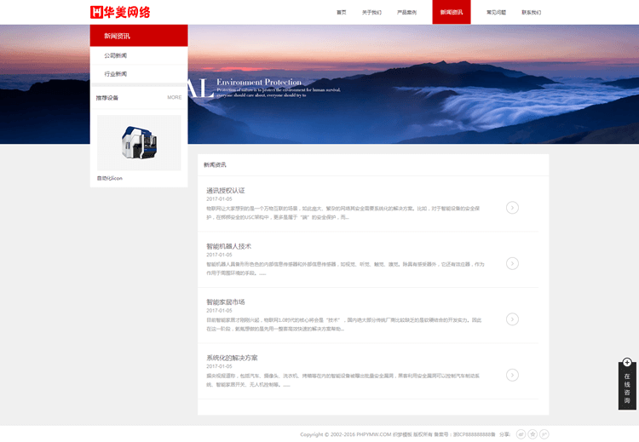Click the 智能机器人技术 article summary text
Screen dimensions: 639x442
(x=345, y=268)
